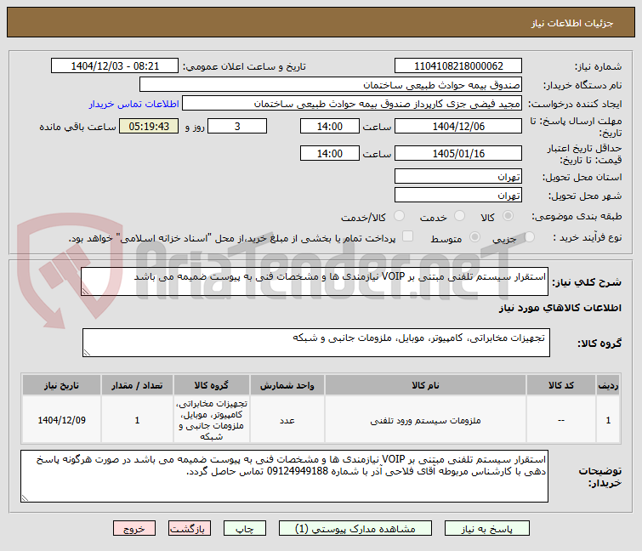Click the response deadline time 14:00 field
Screen dimensions: 642x551
pos(330,126)
